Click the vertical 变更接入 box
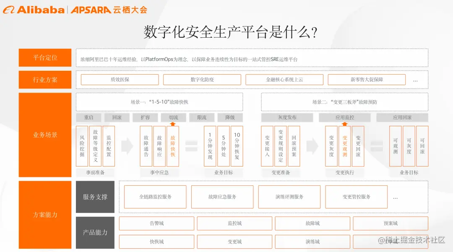 coord(267,146)
